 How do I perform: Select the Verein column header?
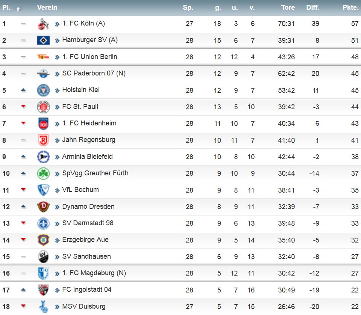coord(47,8)
